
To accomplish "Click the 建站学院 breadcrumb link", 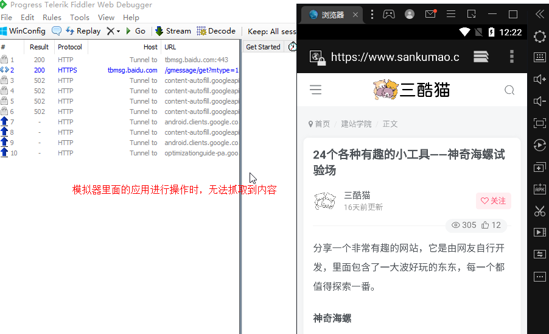I will click(356, 124).
